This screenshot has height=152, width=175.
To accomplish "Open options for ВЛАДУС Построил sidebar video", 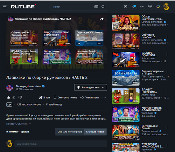I will click(x=167, y=91).
